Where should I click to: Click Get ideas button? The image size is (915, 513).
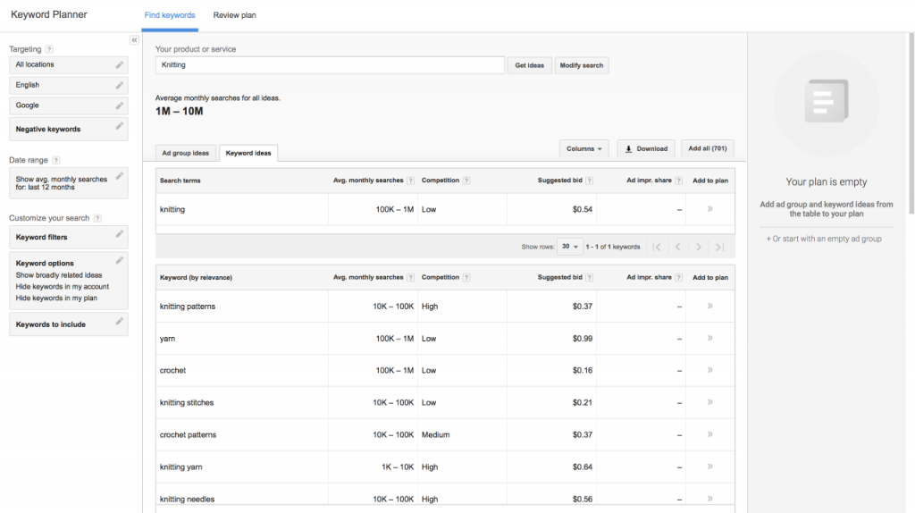tap(529, 65)
